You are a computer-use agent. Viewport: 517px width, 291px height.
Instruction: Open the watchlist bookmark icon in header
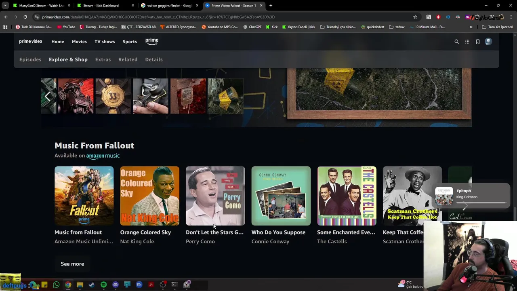point(478,42)
